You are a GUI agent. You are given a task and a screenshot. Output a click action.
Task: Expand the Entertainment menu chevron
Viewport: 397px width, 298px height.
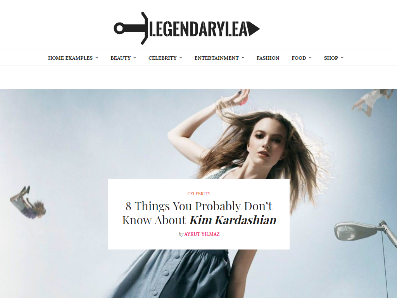(243, 58)
